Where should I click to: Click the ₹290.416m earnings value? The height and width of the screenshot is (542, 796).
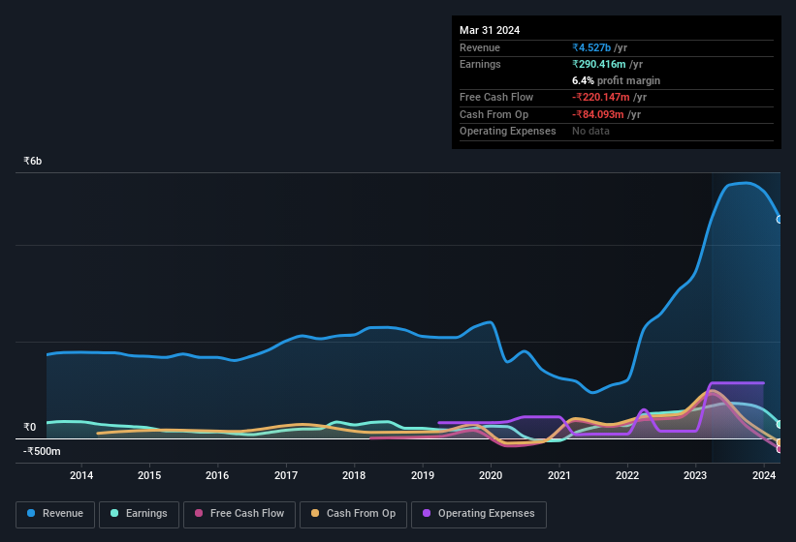[598, 64]
